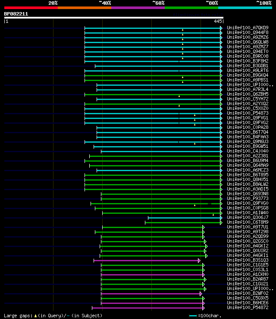This screenshot has height=319, width=276.
Task: Select the UniRef100_P93773 label
Action: click(248, 199)
